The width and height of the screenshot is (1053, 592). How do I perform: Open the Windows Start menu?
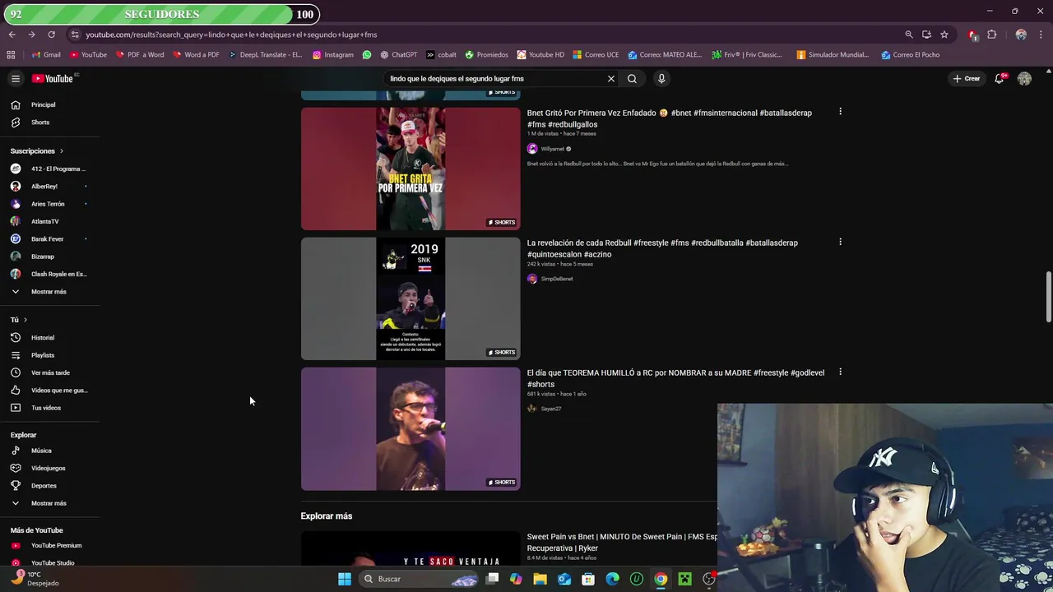pyautogui.click(x=345, y=579)
